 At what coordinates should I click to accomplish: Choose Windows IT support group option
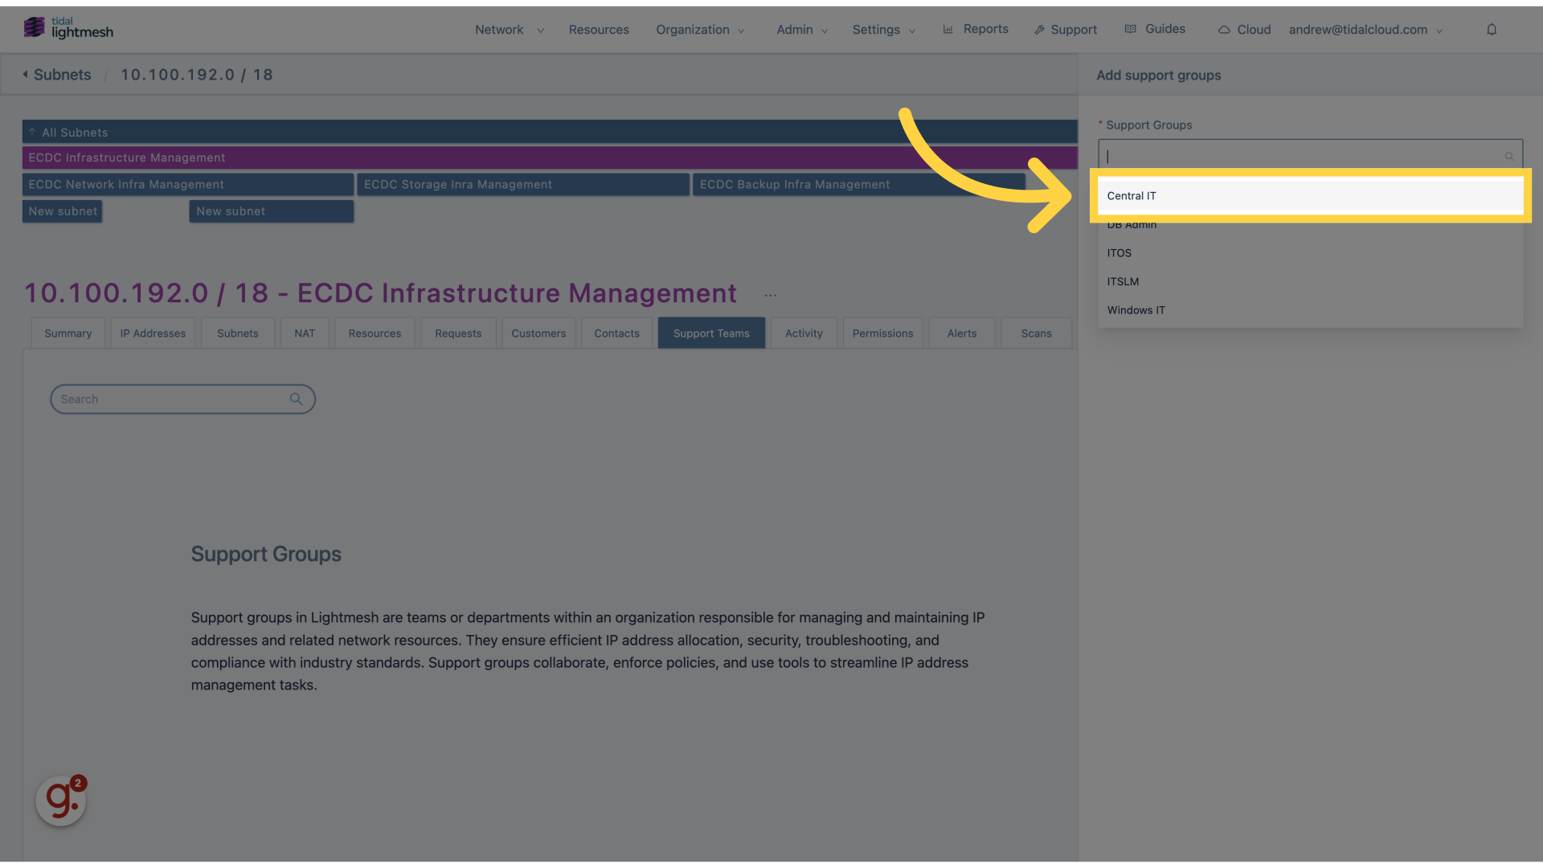click(1311, 310)
